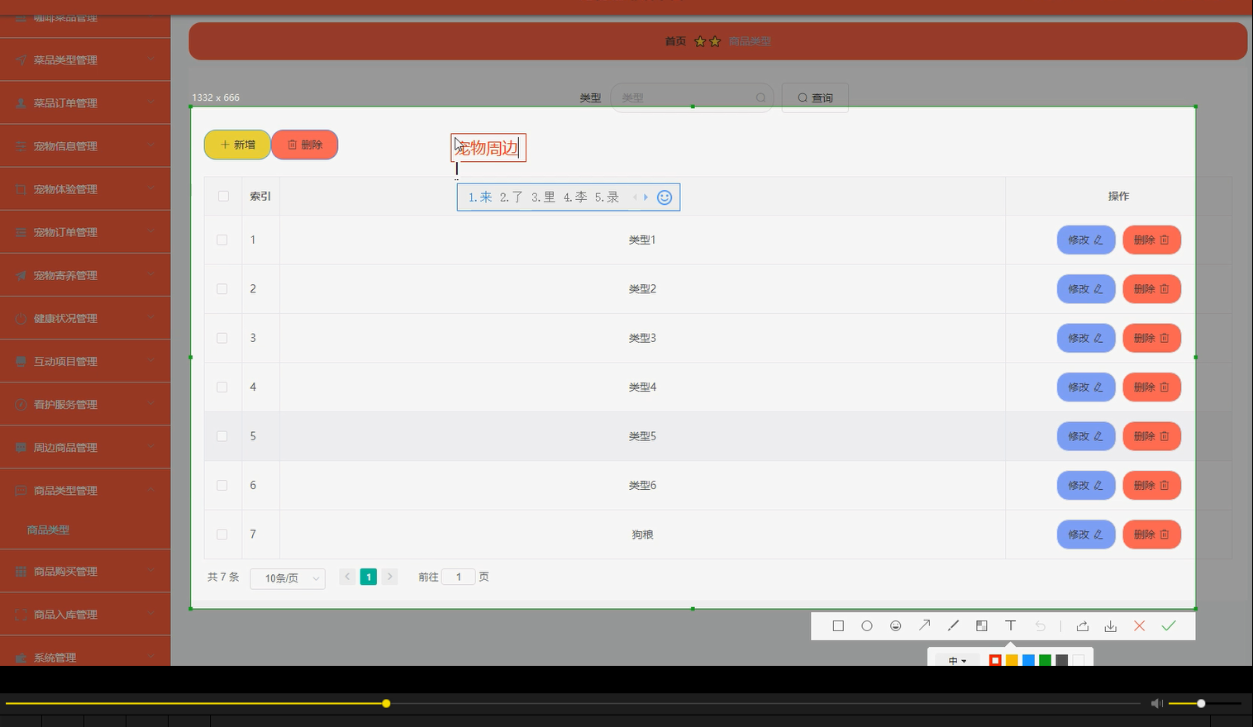Click the batch 删除 button beside 新增

pyautogui.click(x=305, y=145)
